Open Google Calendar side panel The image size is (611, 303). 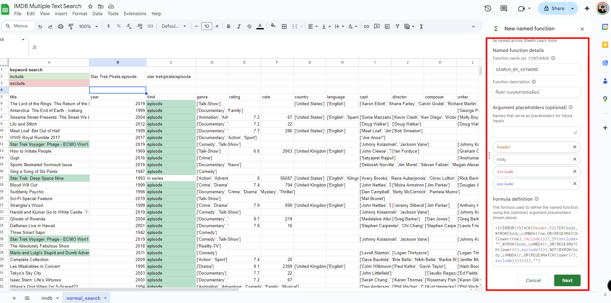tap(605, 27)
